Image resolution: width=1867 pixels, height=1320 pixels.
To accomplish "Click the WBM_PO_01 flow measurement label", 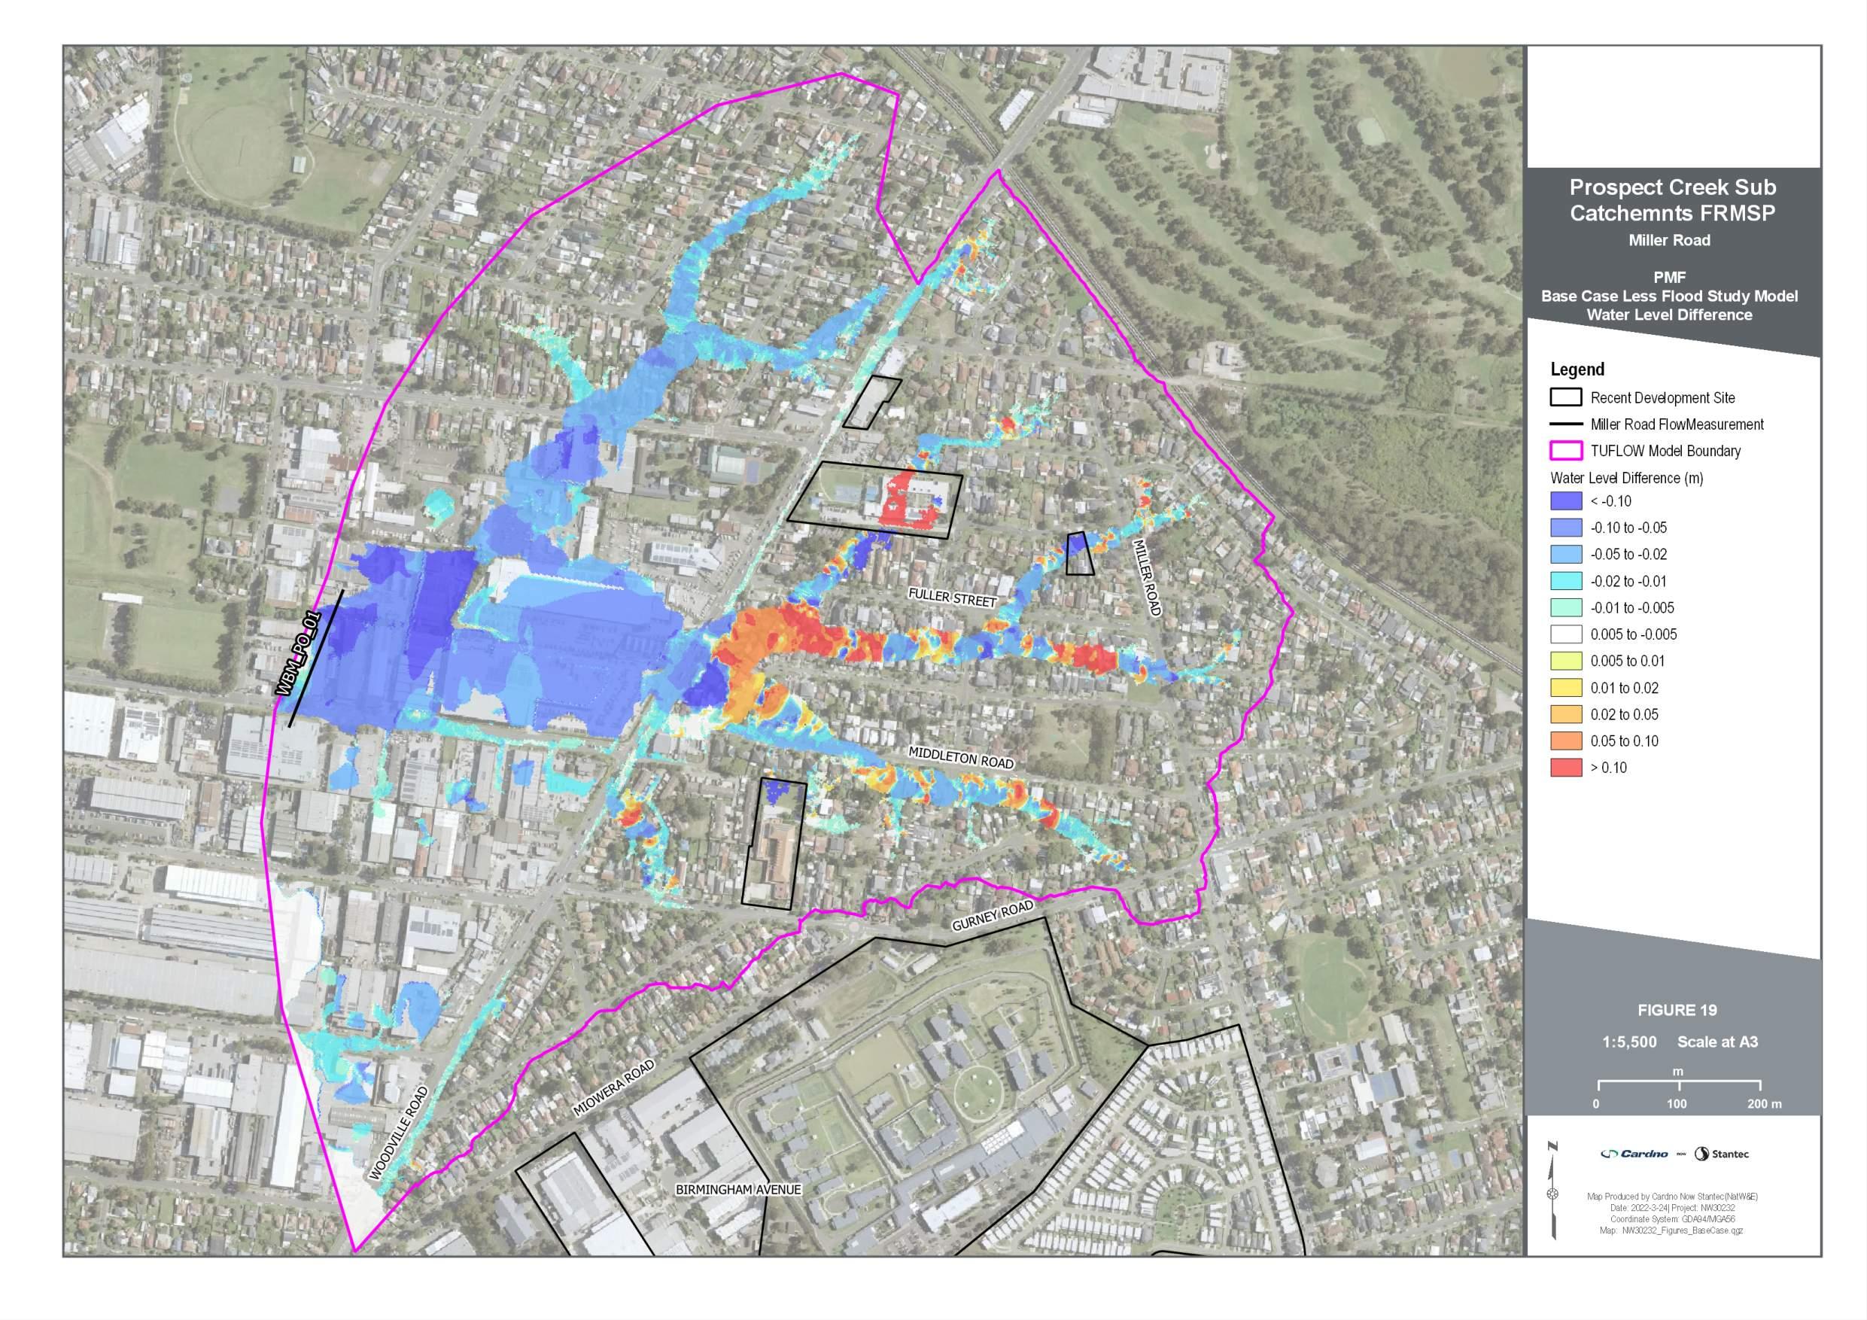I will 299,653.
